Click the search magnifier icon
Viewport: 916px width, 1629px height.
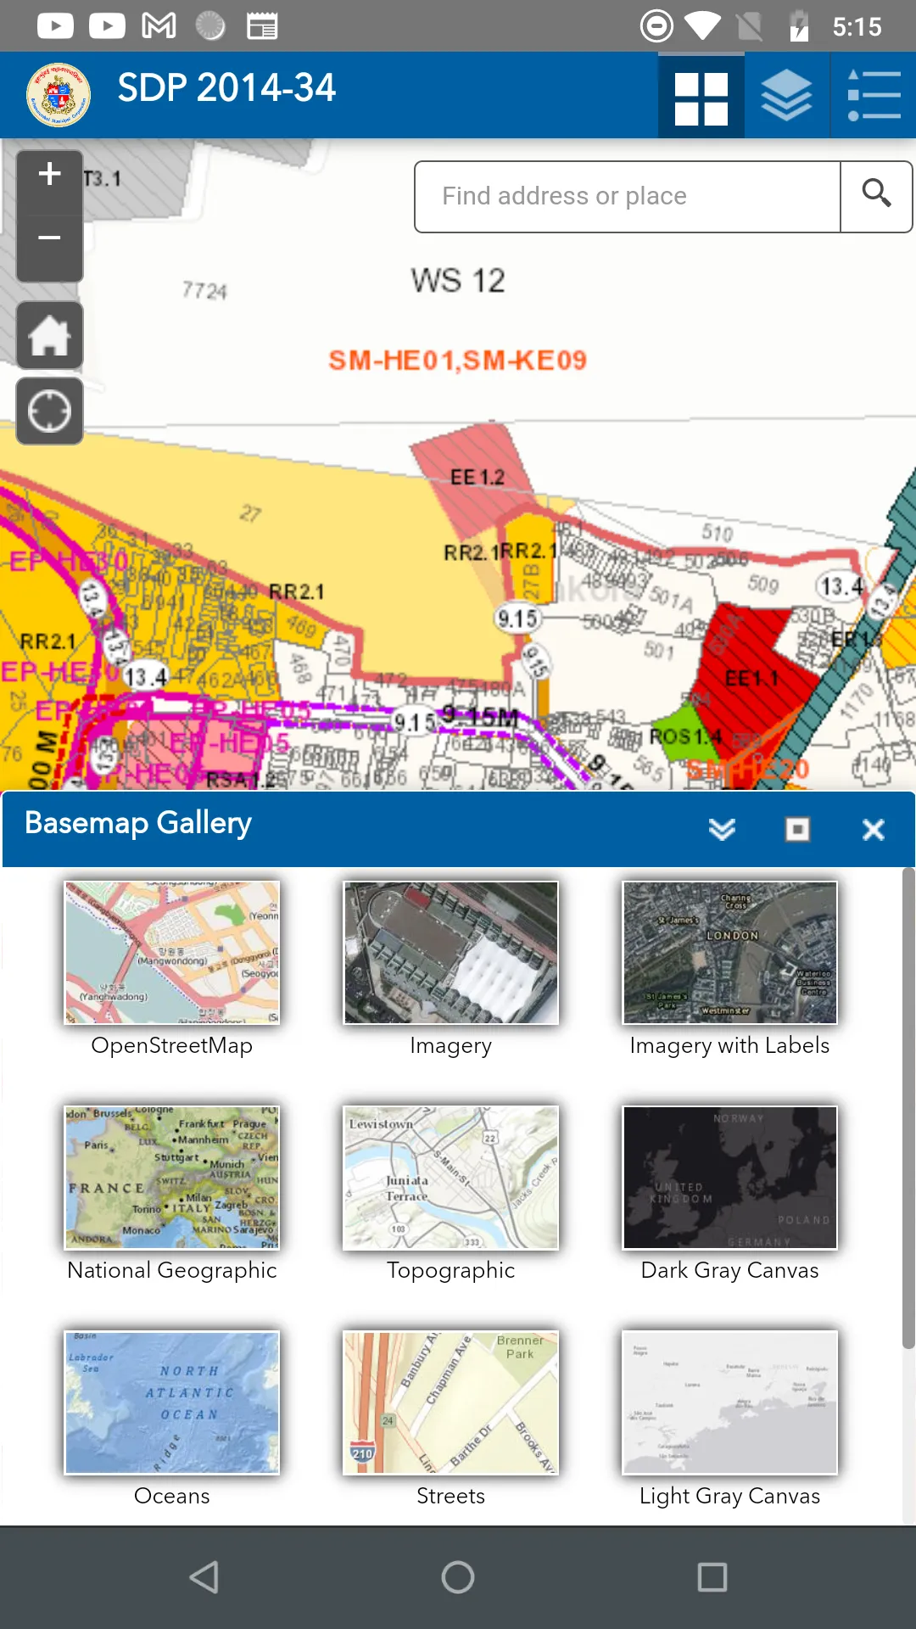876,196
